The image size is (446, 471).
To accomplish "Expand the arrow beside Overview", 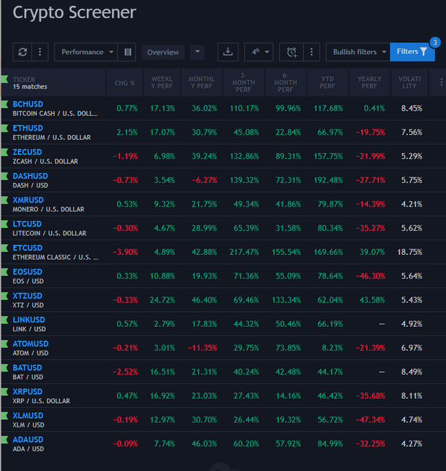I will click(x=197, y=52).
